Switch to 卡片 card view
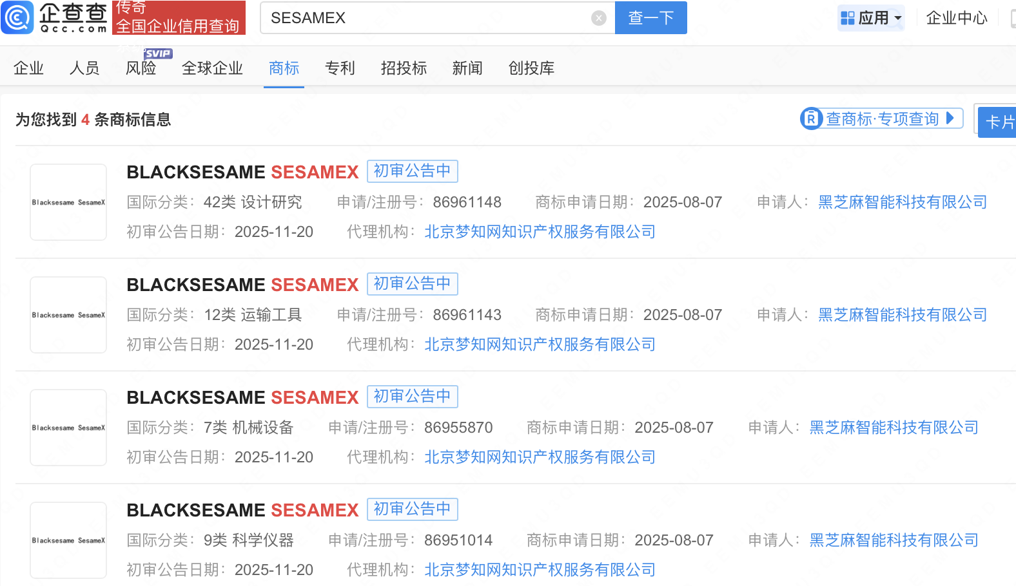Screen dimensions: 1016x586 tap(999, 122)
